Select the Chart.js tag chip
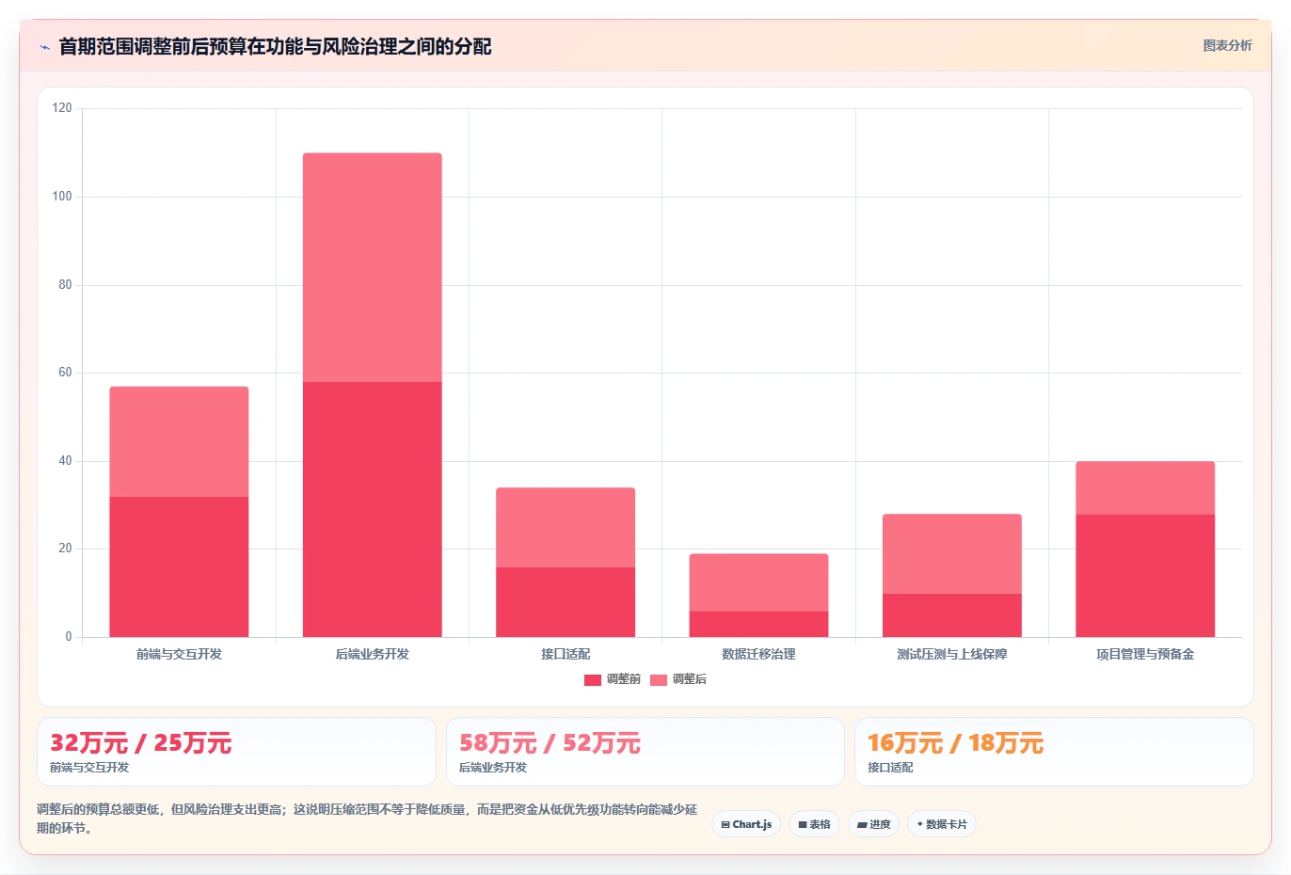Image resolution: width=1291 pixels, height=875 pixels. point(746,824)
